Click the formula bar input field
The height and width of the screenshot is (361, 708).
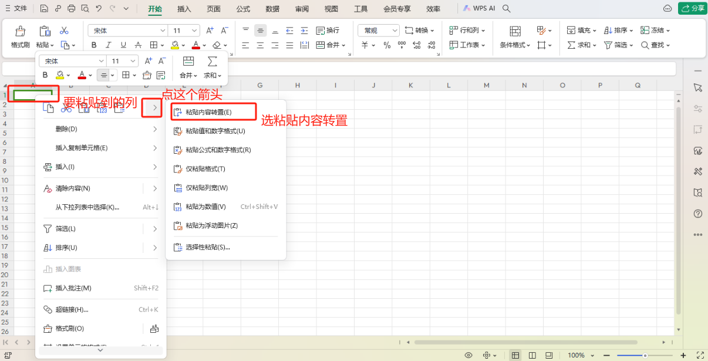(338, 69)
